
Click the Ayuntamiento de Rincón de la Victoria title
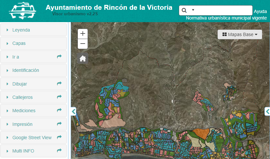click(109, 7)
